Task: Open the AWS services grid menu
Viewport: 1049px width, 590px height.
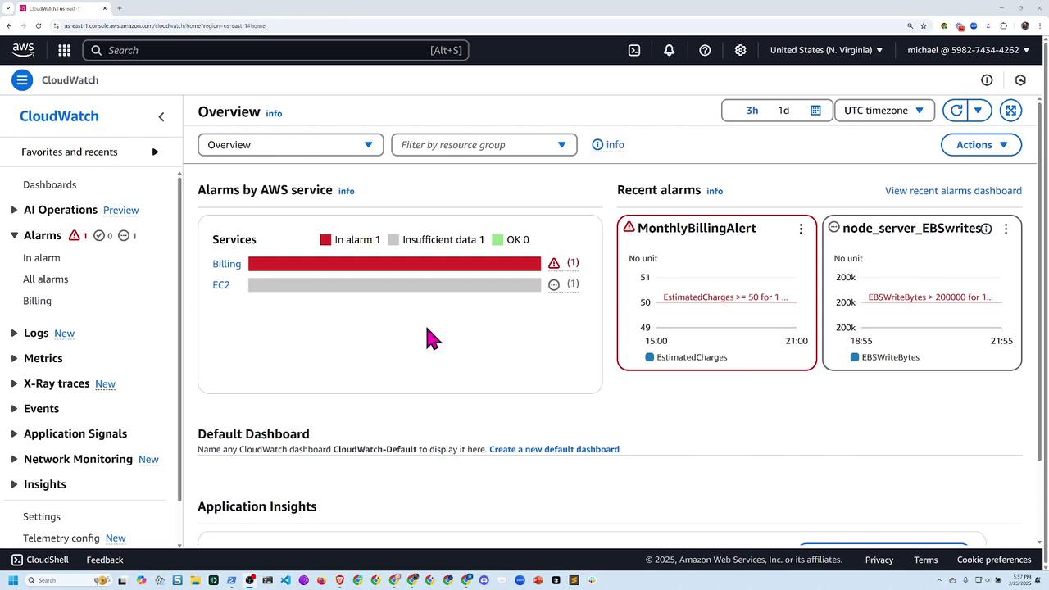Action: [x=64, y=50]
